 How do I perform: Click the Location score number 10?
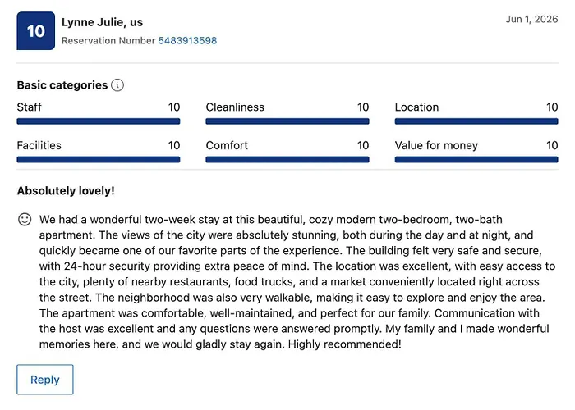click(552, 107)
